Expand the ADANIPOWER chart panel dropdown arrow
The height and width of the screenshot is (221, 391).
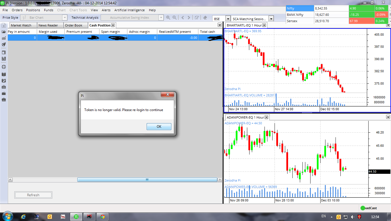(x=388, y=117)
